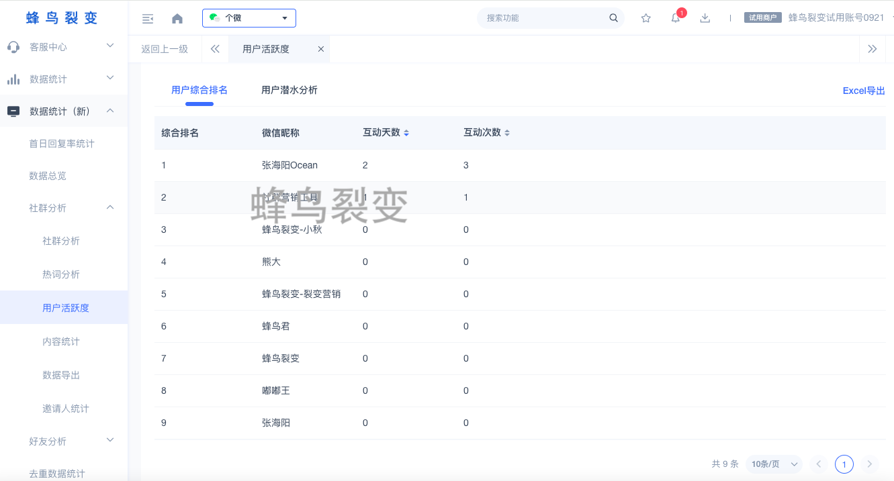Screen dimensions: 894x481
Task: Click the download icon in header
Action: [x=705, y=18]
